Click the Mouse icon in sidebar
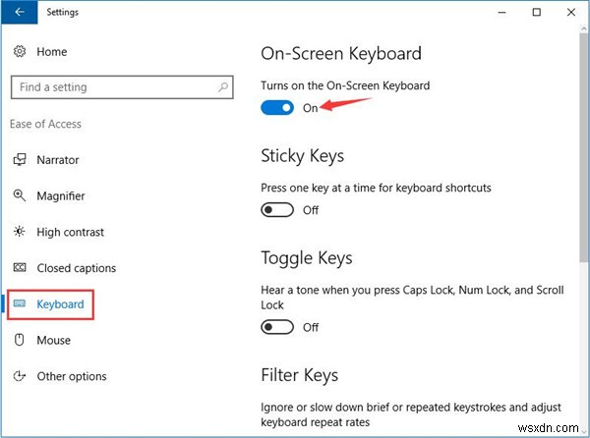590x438 pixels. 19,341
